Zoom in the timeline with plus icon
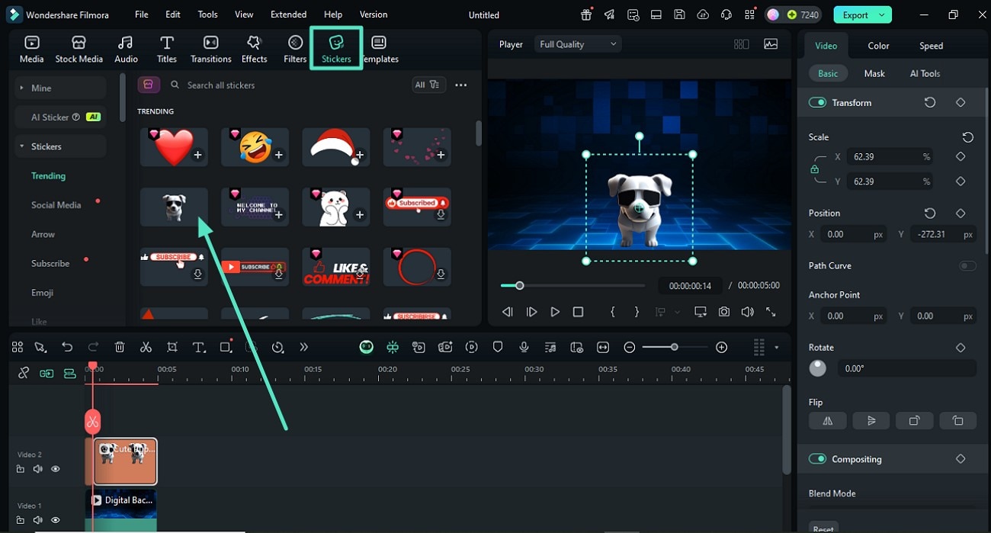Screen dimensions: 991x533 [x=722, y=347]
